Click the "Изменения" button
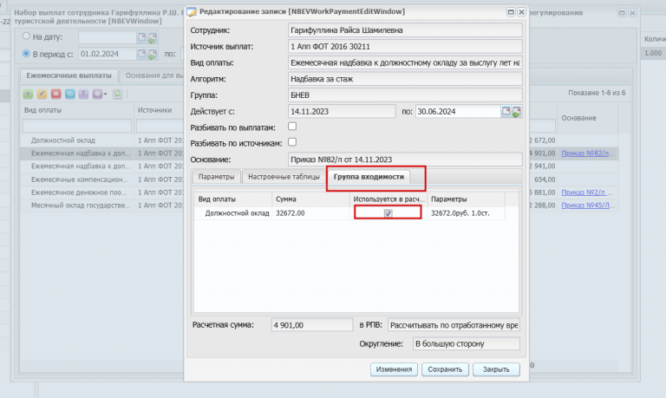This screenshot has width=666, height=398. pos(395,369)
